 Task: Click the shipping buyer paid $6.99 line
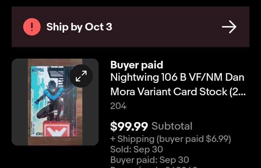[170, 139]
